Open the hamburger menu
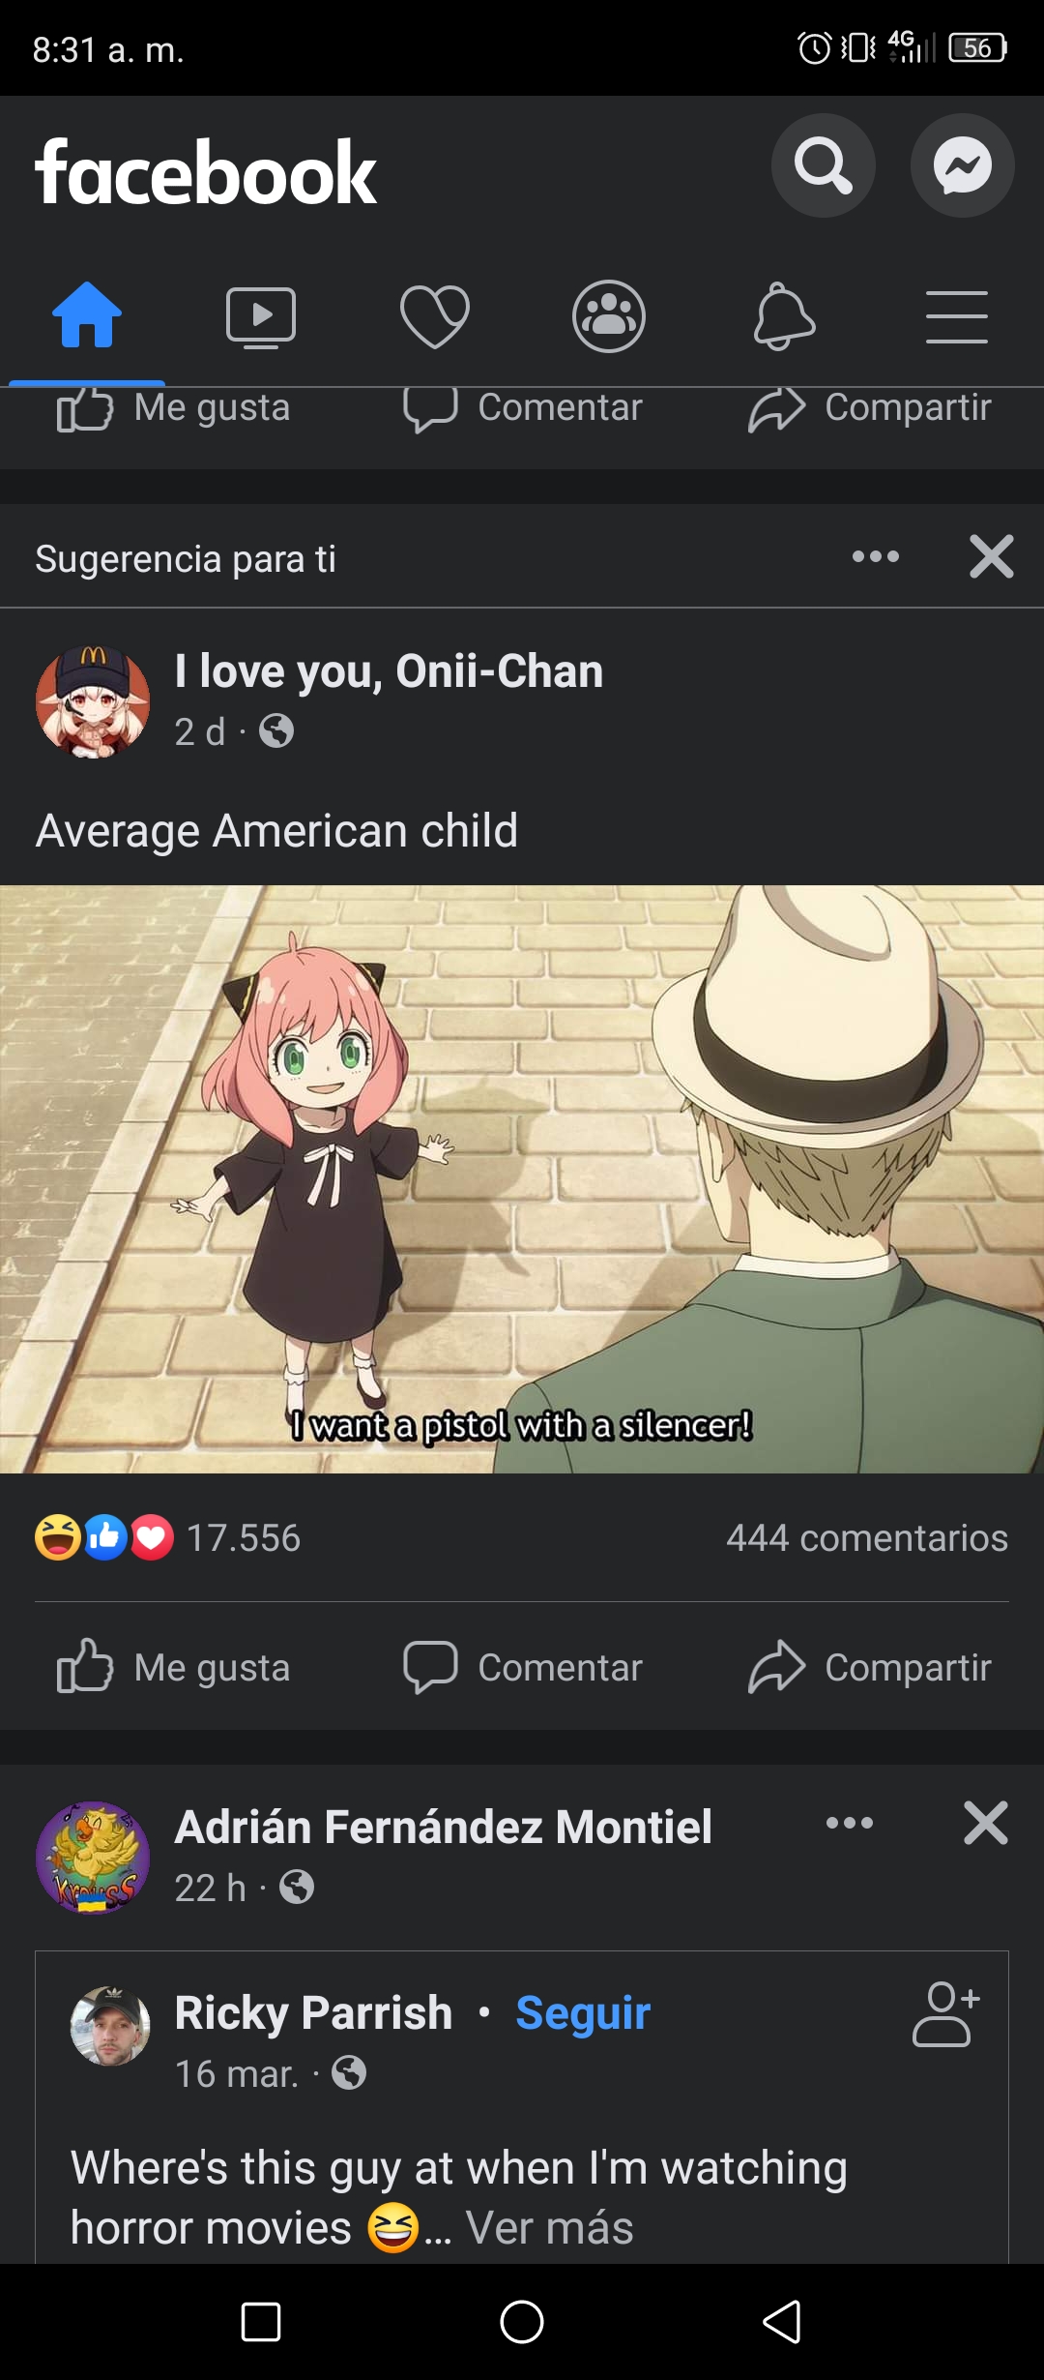The height and width of the screenshot is (2380, 1044). (957, 316)
